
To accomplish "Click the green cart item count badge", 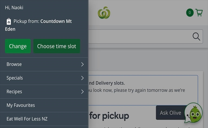I will tap(190, 13).
